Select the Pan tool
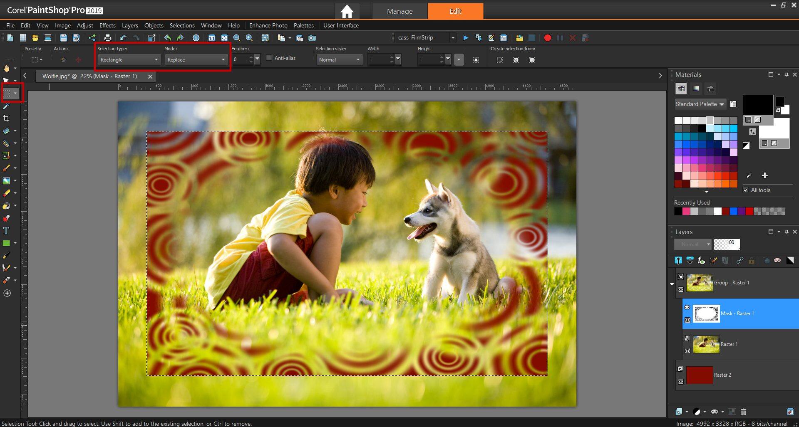The height and width of the screenshot is (427, 799). pyautogui.click(x=7, y=69)
